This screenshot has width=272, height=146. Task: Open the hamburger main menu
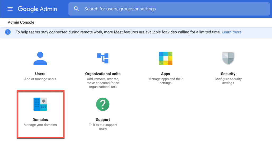pyautogui.click(x=10, y=9)
